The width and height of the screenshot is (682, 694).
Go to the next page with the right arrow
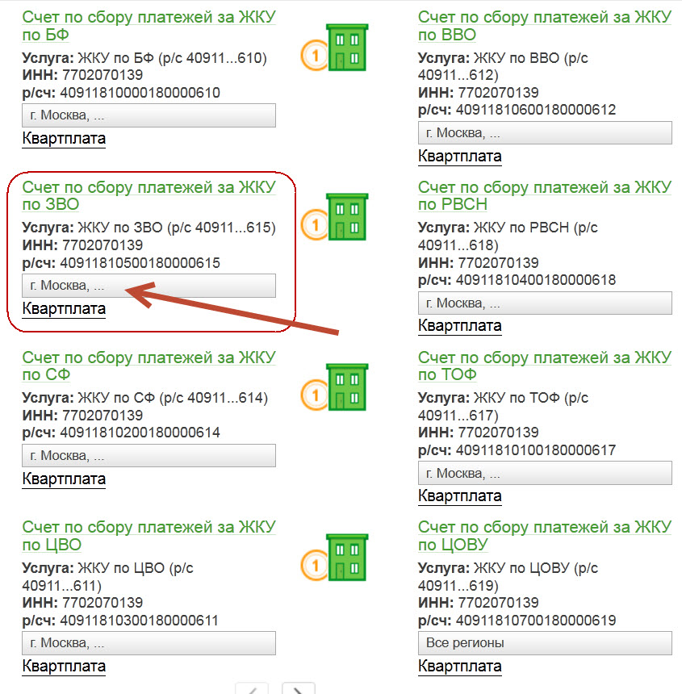pyautogui.click(x=298, y=688)
